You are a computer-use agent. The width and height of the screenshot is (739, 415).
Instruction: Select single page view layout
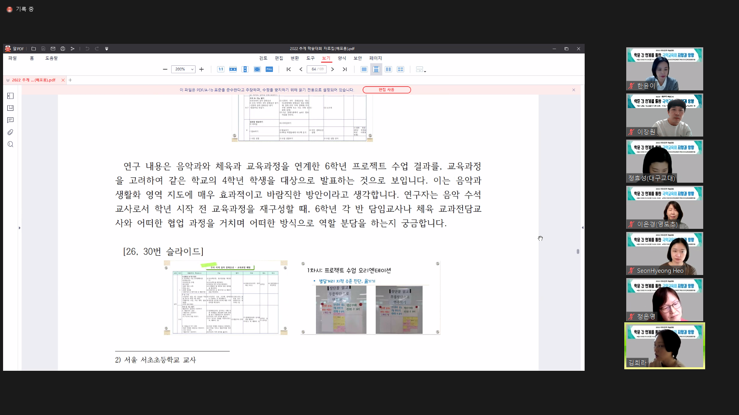[364, 70]
